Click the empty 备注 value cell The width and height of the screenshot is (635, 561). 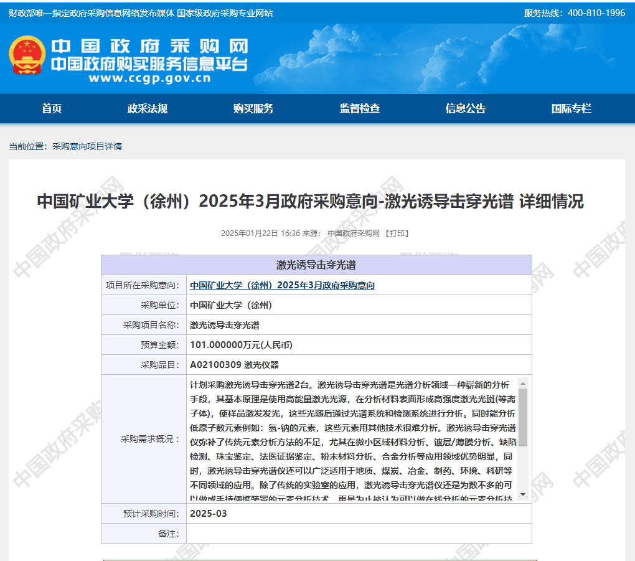[x=359, y=534]
